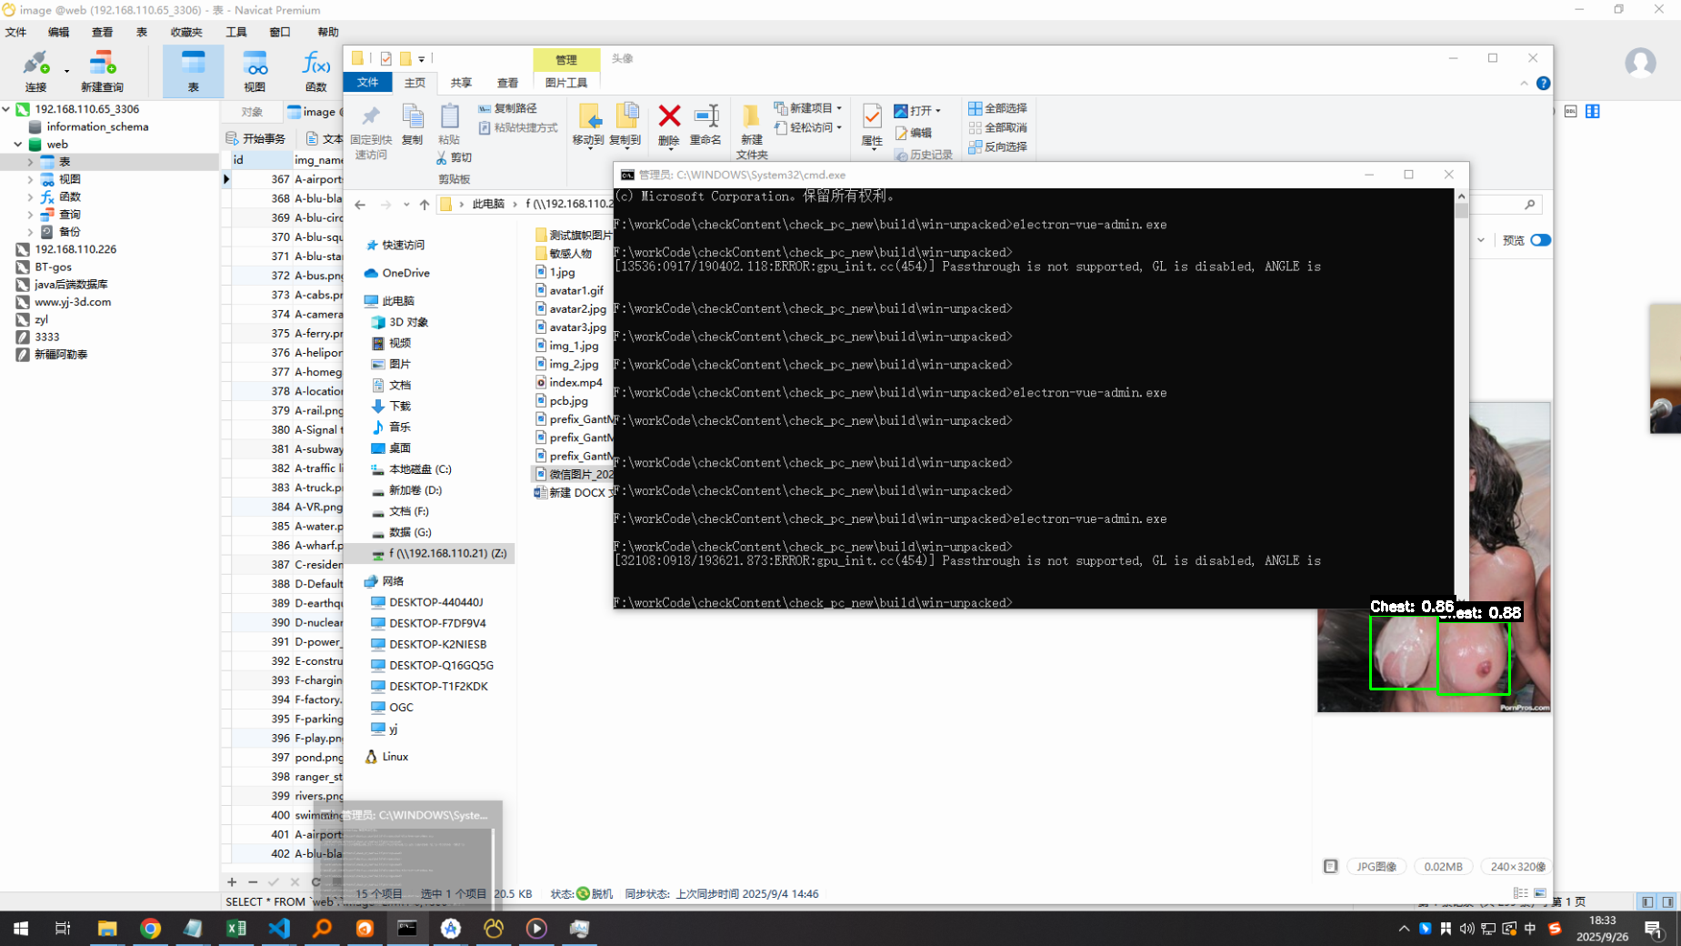This screenshot has width=1681, height=946.
Task: Open the 工具 menu in Navicat
Action: coord(236,32)
